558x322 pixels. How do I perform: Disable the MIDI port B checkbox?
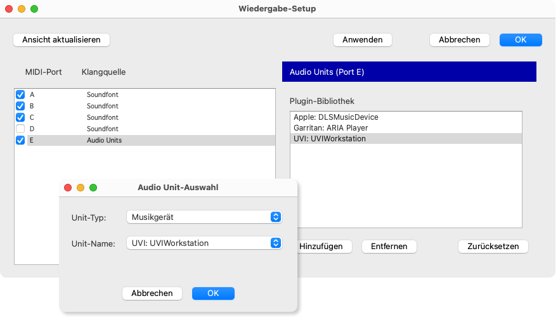[x=20, y=106]
